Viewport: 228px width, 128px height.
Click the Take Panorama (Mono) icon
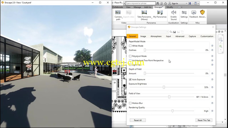[x=144, y=13]
